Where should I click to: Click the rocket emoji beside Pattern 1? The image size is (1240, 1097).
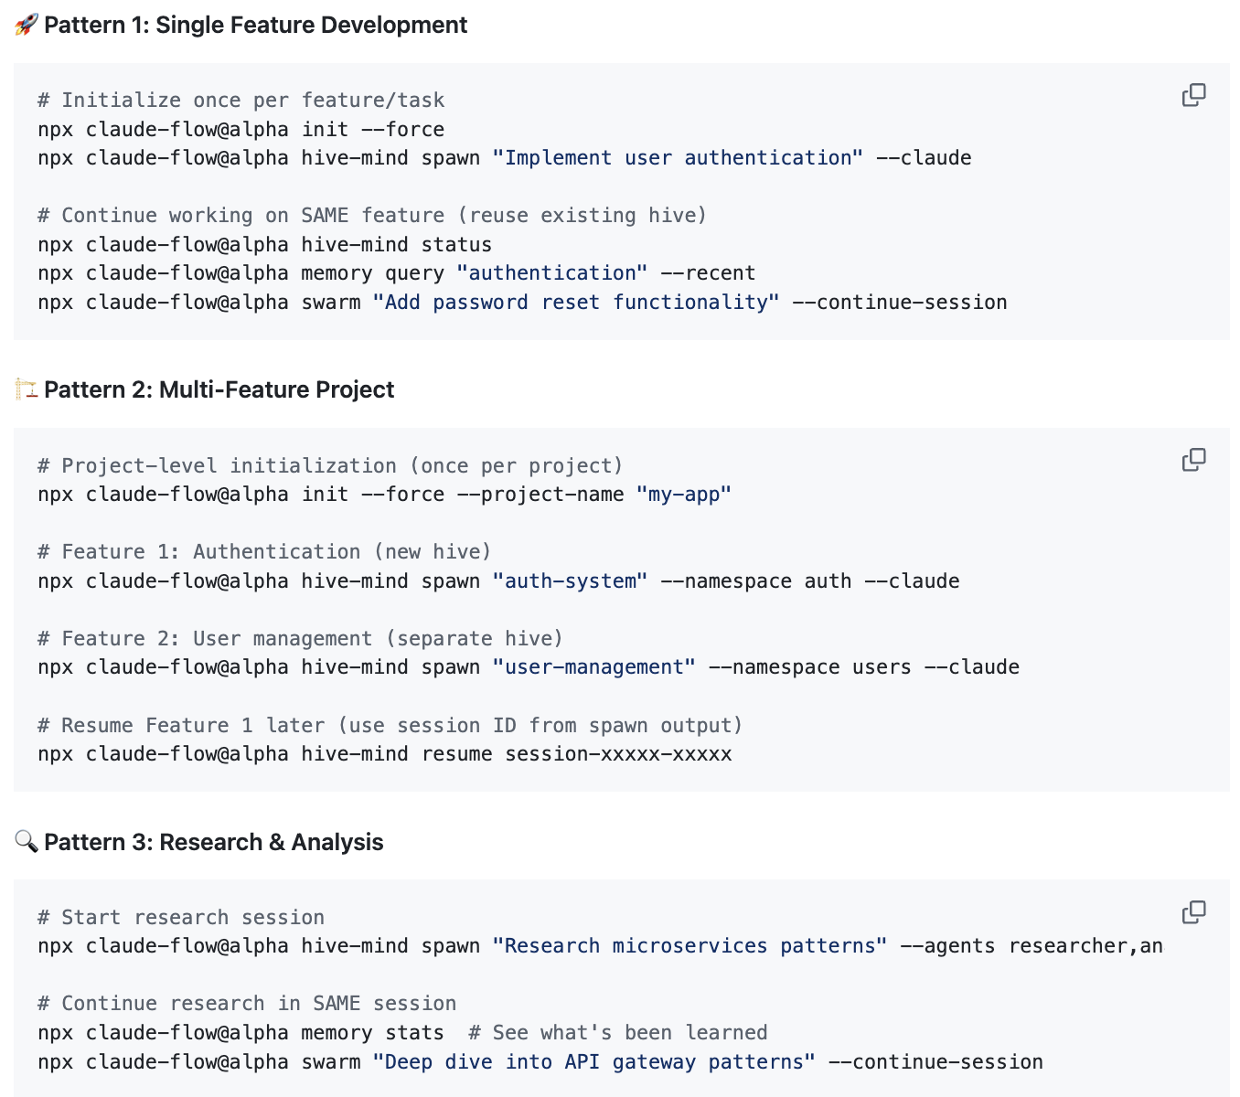click(x=27, y=25)
